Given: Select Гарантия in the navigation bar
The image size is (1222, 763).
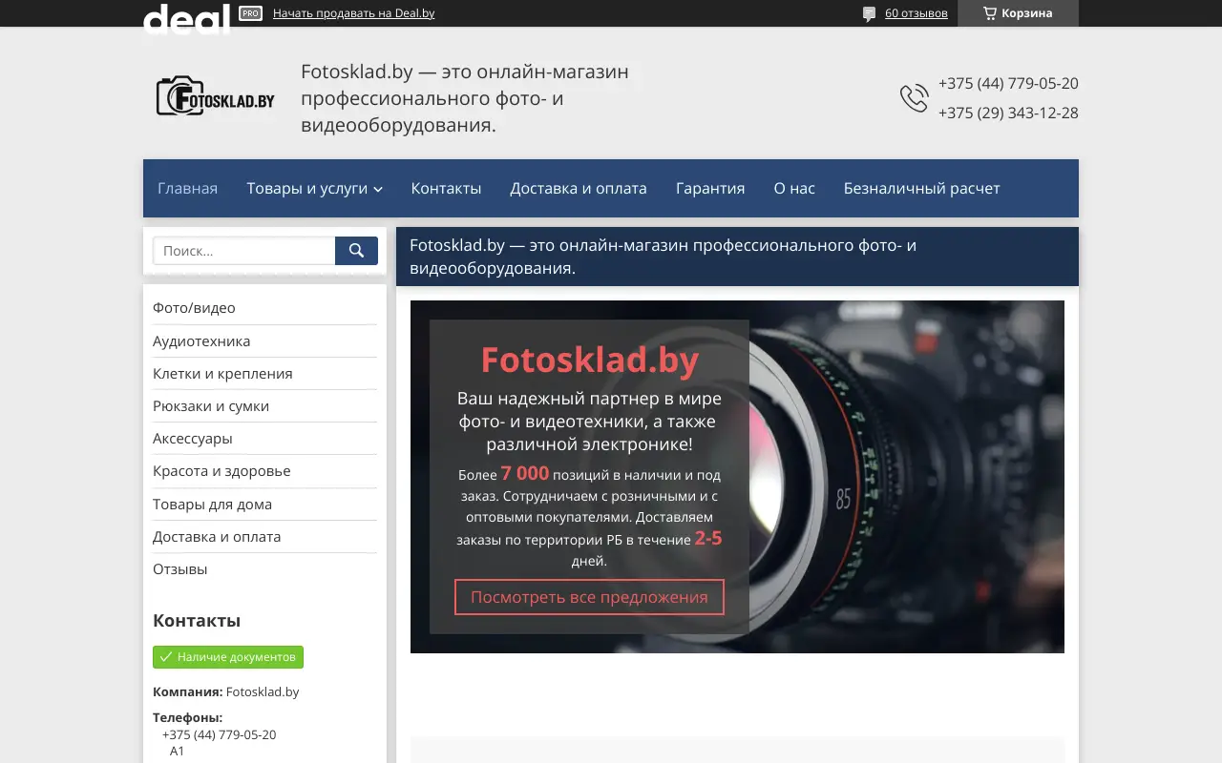Looking at the screenshot, I should click(710, 188).
